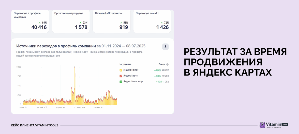Click the Vitamin.tools monster logo
Viewport: 299px width, 134px height.
point(262,125)
